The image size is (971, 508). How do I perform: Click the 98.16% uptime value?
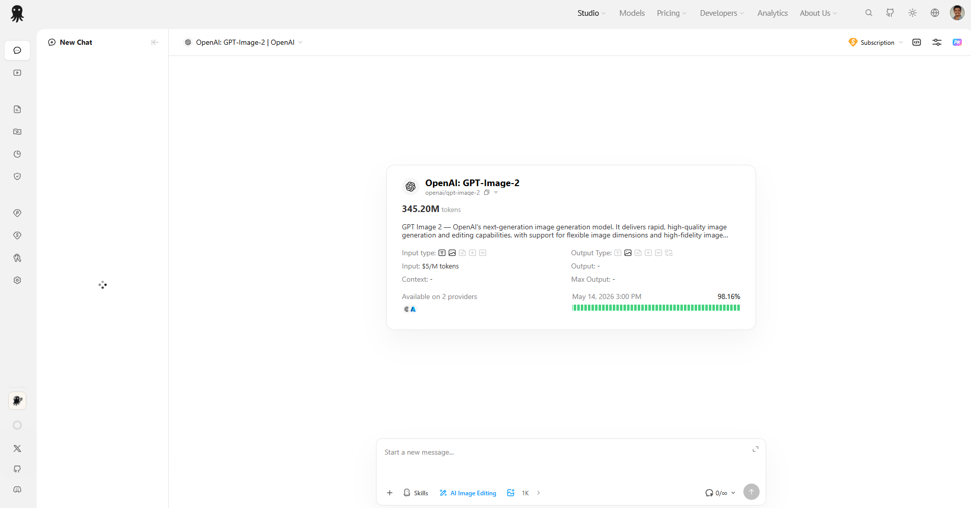click(x=729, y=296)
